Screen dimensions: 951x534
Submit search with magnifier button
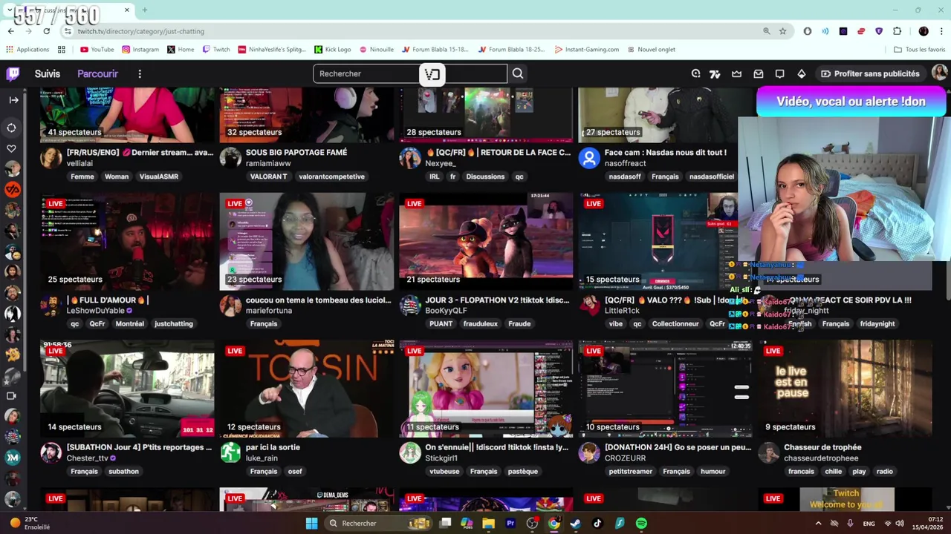tap(518, 73)
